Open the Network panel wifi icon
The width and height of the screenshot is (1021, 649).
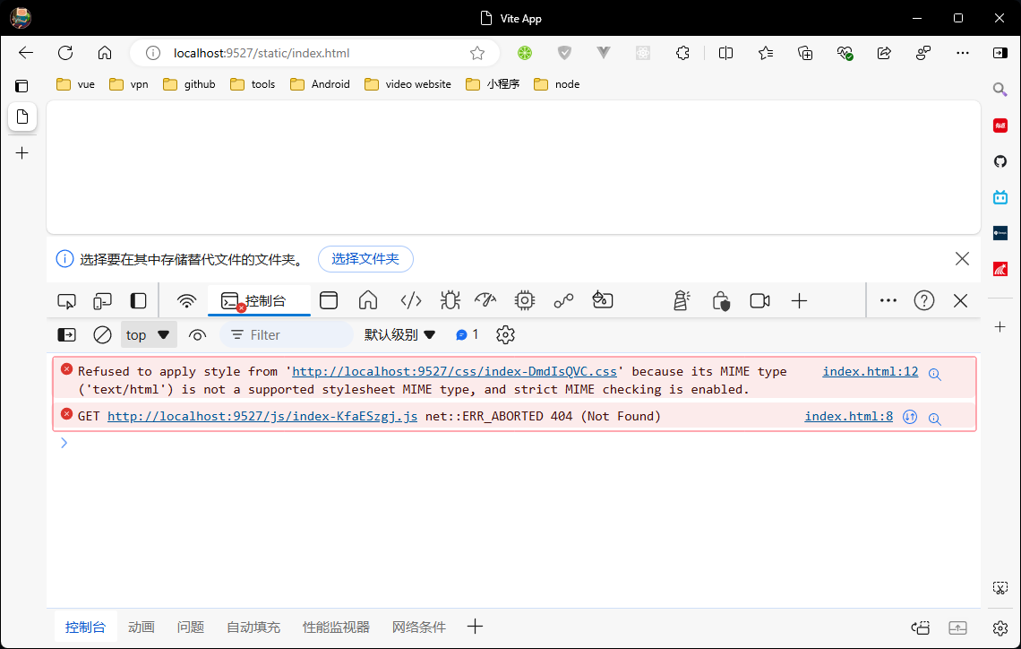click(x=186, y=301)
